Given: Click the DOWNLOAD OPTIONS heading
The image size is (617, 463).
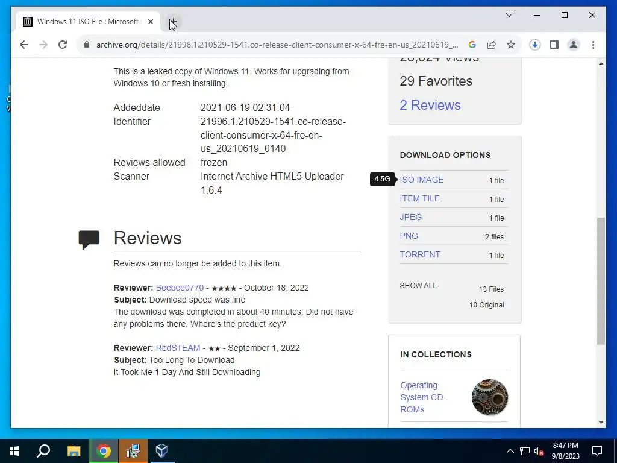Looking at the screenshot, I should click(x=445, y=155).
